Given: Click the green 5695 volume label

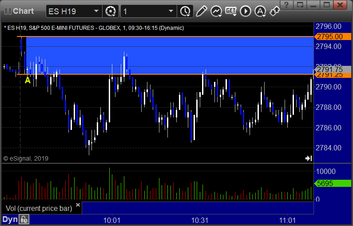Looking at the screenshot, I should point(333,183).
